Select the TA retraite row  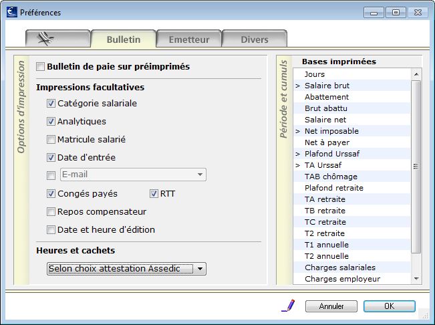tap(351, 199)
